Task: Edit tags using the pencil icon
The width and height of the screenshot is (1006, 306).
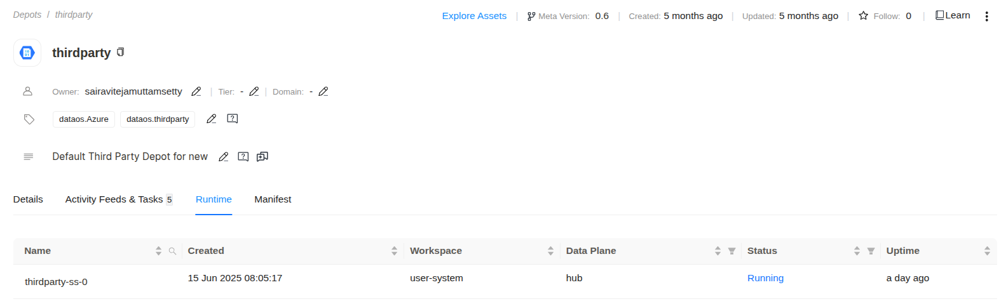Action: point(212,119)
